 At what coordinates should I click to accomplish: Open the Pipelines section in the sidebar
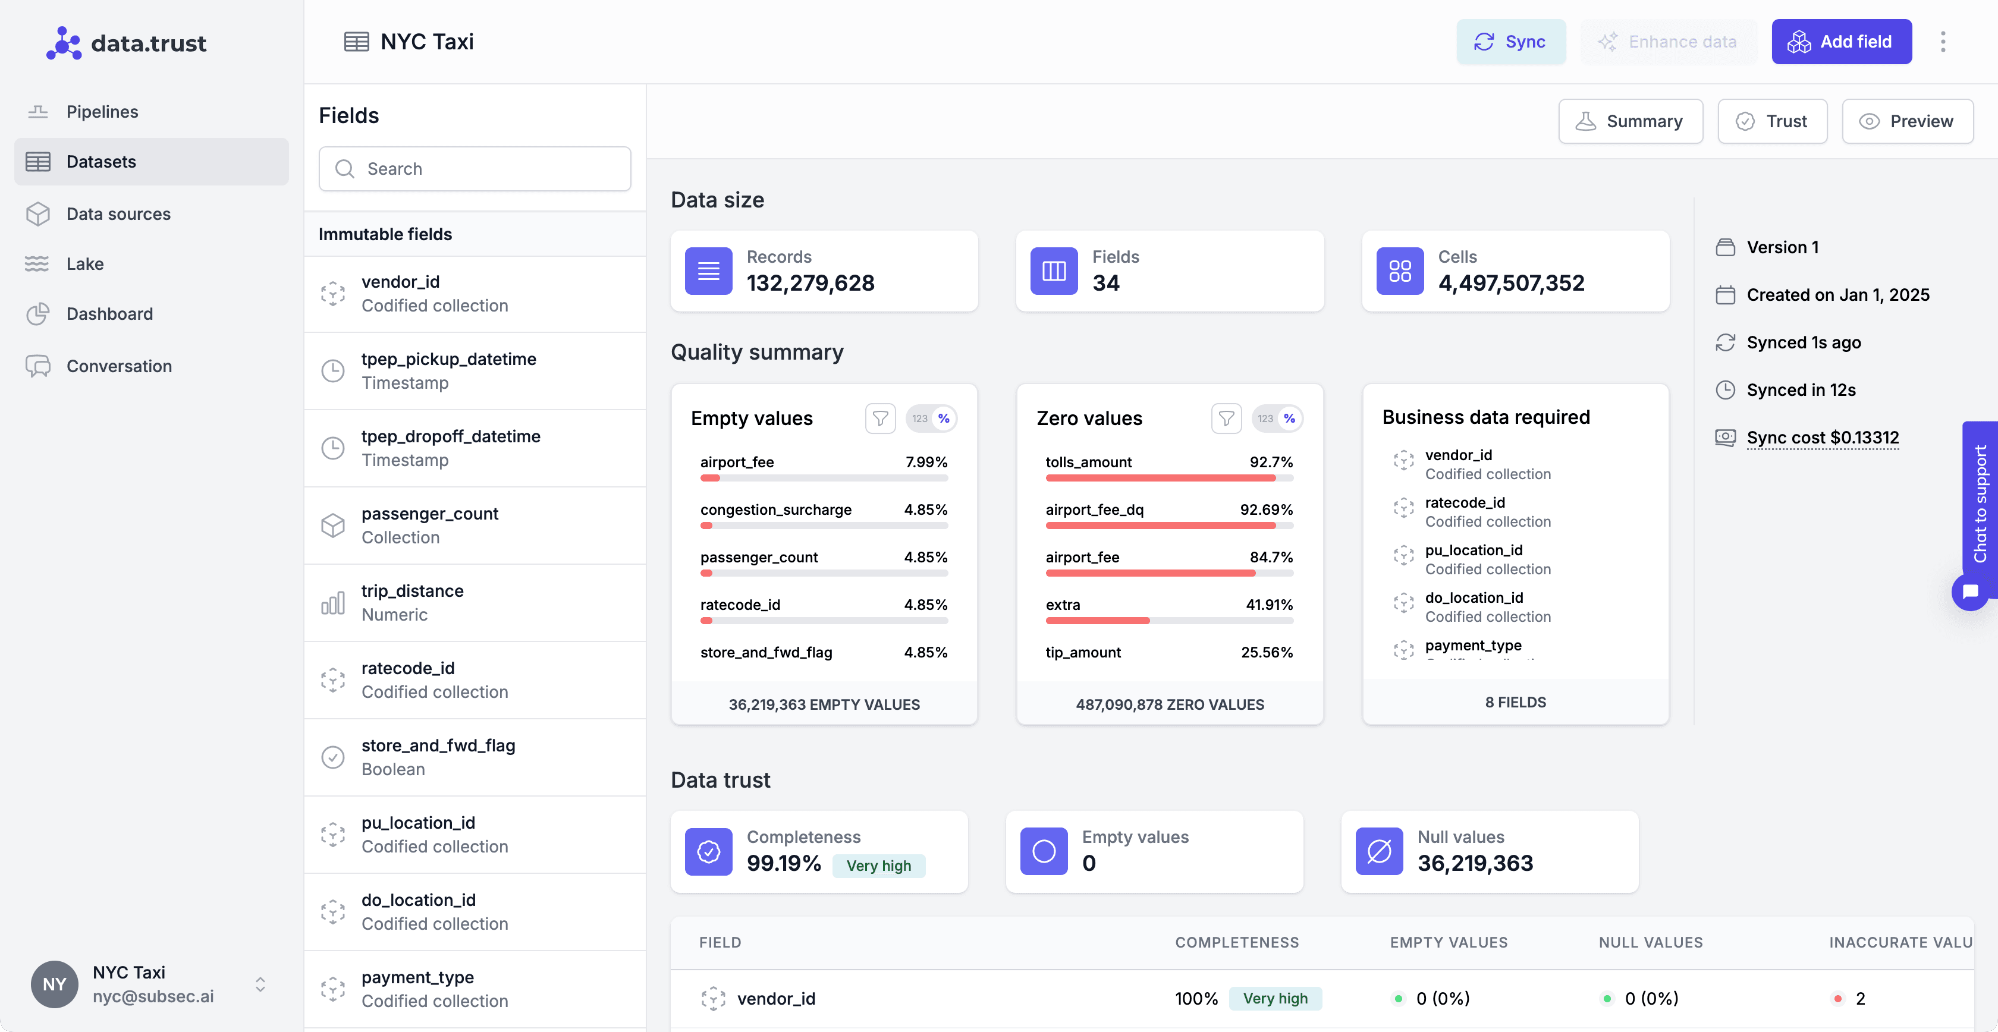pos(102,111)
